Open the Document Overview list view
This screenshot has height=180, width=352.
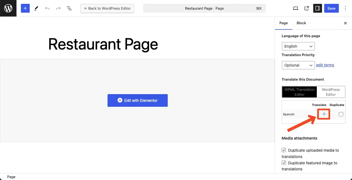pyautogui.click(x=69, y=8)
